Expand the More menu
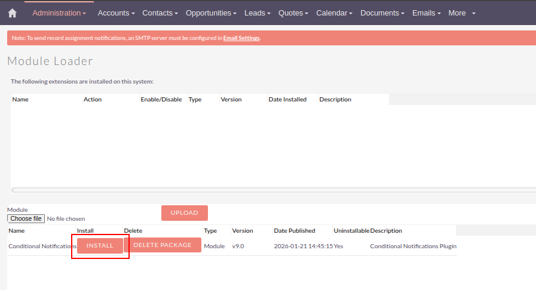Image resolution: width=536 pixels, height=290 pixels. coord(462,13)
